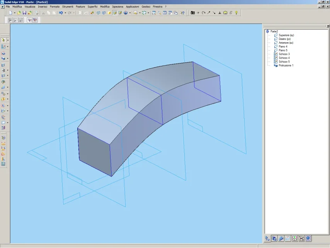Select the curved-arrow rotate icon
Image resolution: width=330 pixels, height=248 pixels.
point(204,13)
